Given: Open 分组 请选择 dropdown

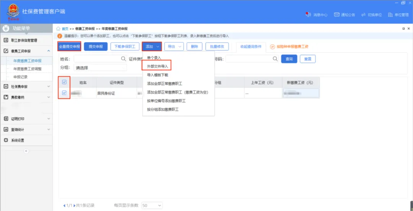Looking at the screenshot, I should point(100,68).
